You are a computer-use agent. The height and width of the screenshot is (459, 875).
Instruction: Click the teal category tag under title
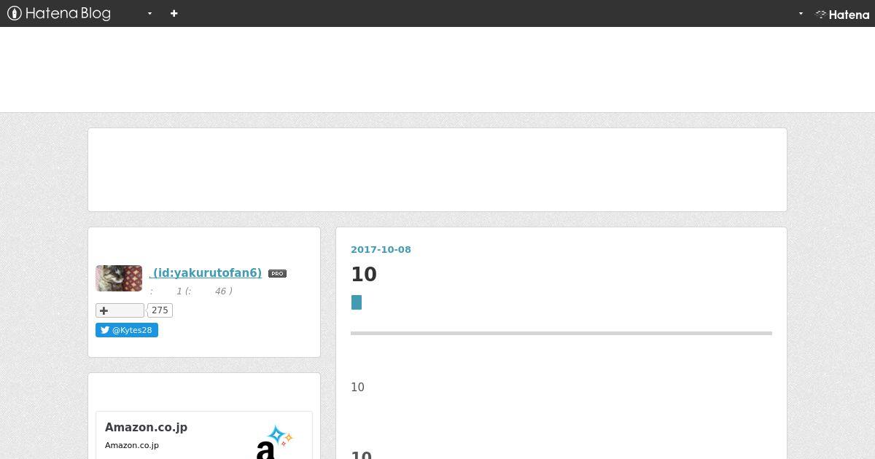pos(357,302)
